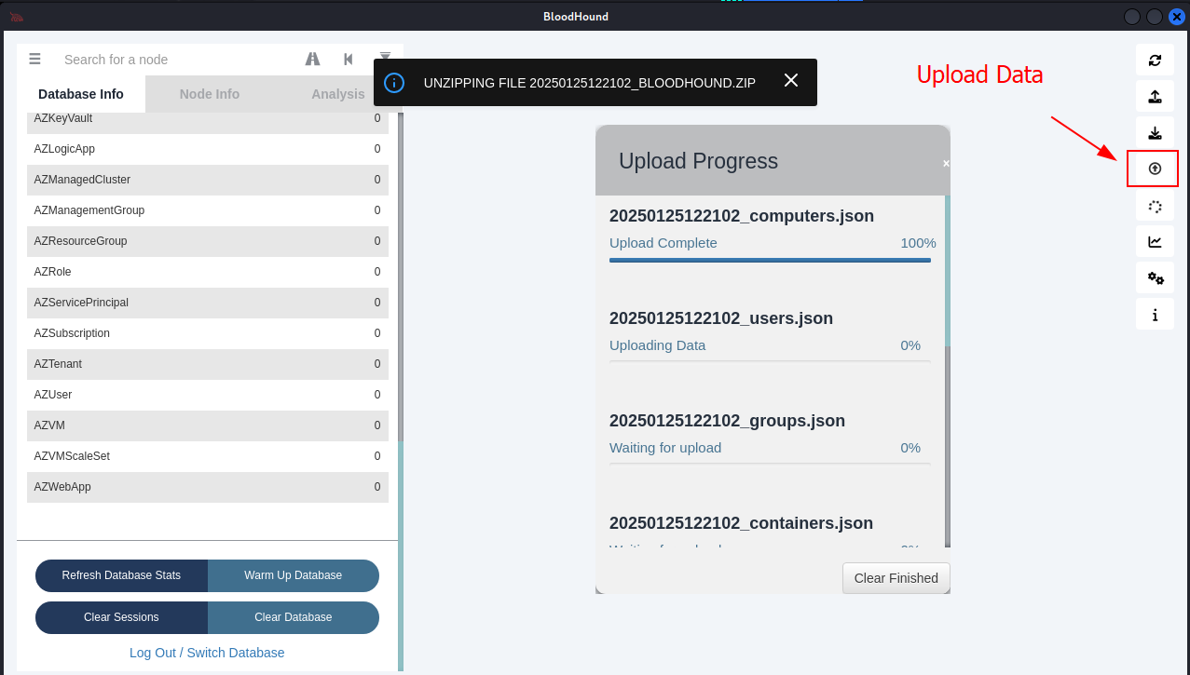
Task: Click the Refresh icon in right toolbar
Action: [1155, 60]
